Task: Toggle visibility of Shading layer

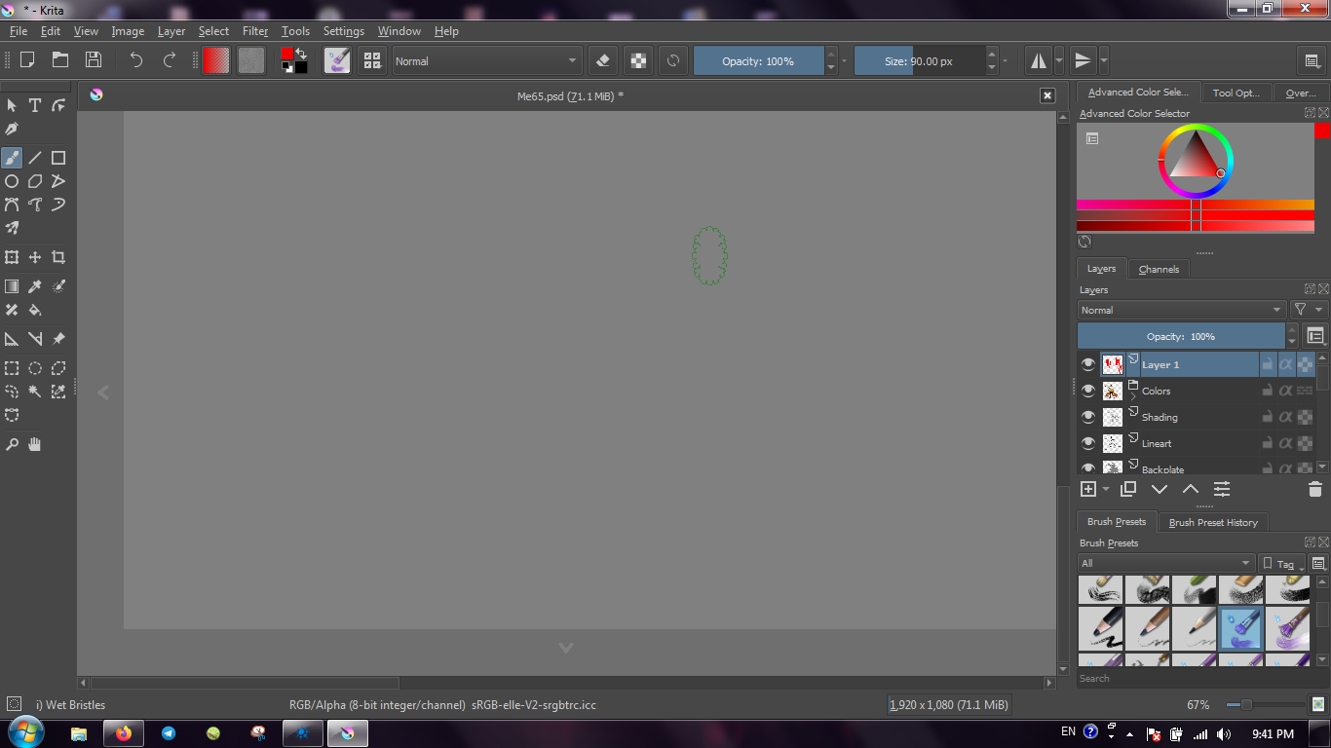Action: pyautogui.click(x=1088, y=417)
